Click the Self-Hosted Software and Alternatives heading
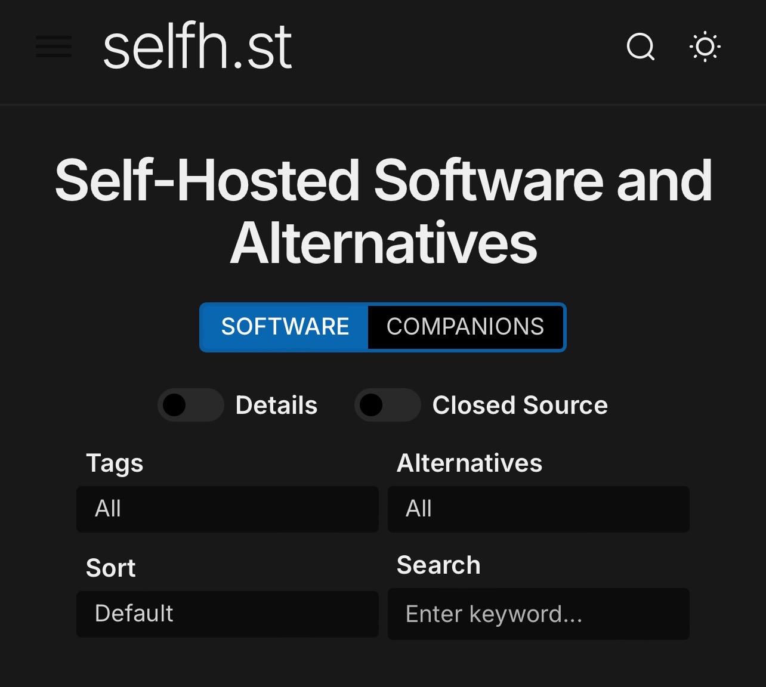 (x=383, y=211)
